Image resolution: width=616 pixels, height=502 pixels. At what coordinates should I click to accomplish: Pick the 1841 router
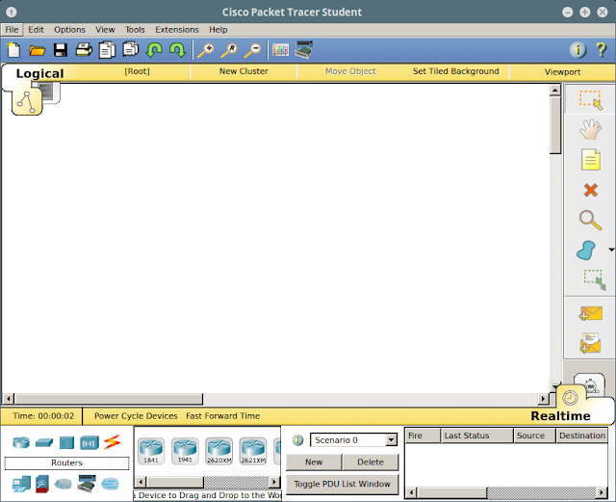pyautogui.click(x=151, y=451)
